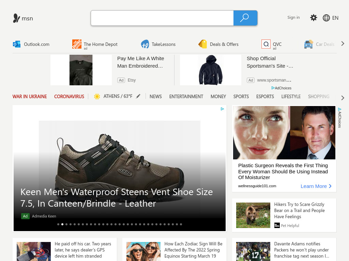Click AdChoices icon on the shoe ad
This screenshot has height=261, width=349.
pos(222,109)
